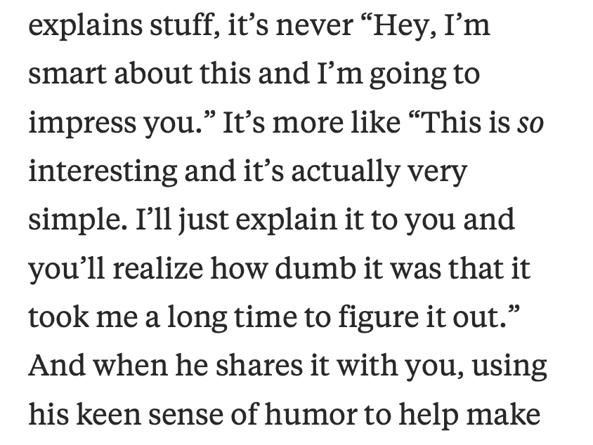
Task: Click the word "actually"
Action: pyautogui.click(x=345, y=173)
